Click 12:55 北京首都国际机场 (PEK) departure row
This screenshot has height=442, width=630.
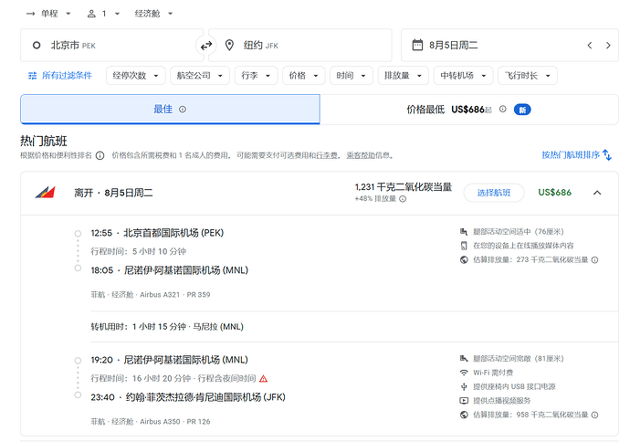[x=157, y=233]
